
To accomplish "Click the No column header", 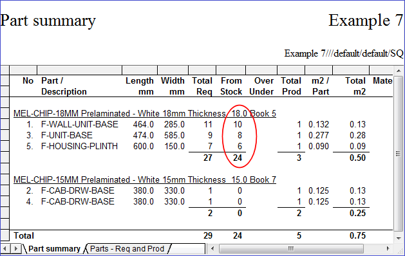I will [28, 81].
